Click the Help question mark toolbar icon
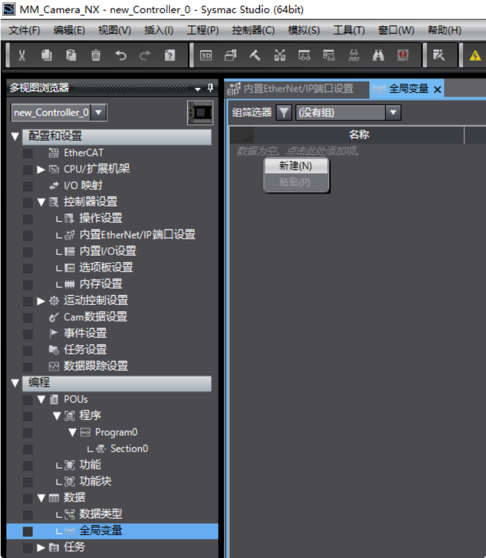 point(169,55)
